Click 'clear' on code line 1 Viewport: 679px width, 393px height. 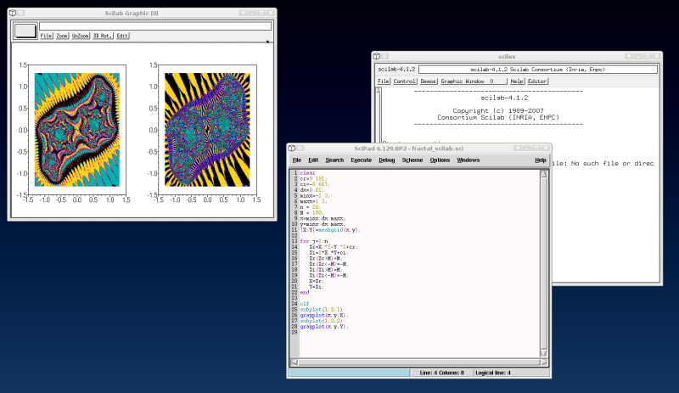[x=307, y=173]
